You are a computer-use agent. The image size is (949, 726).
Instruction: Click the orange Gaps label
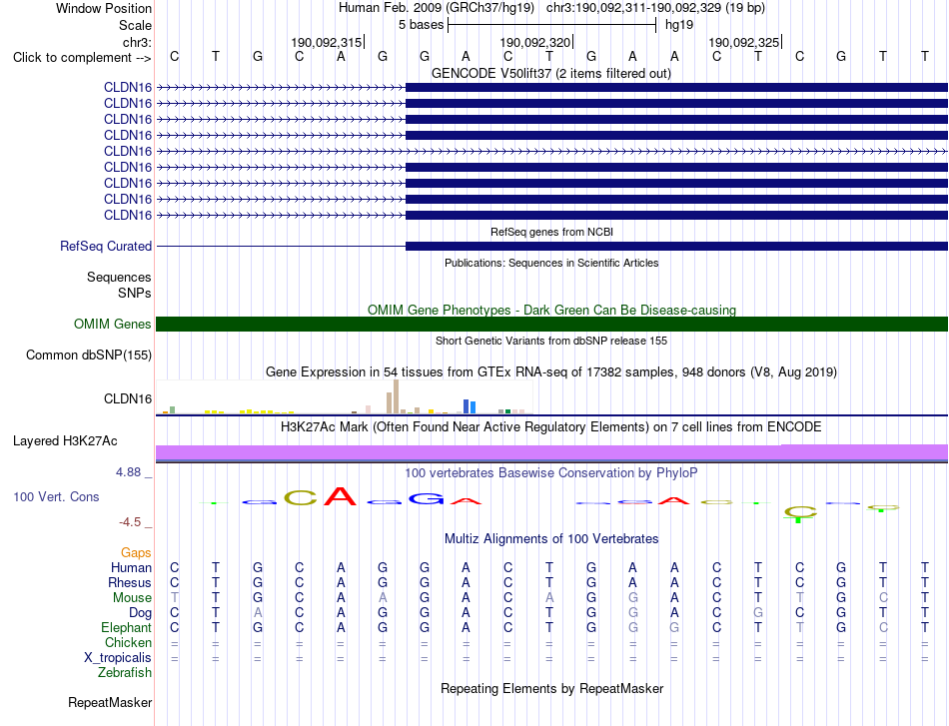coord(136,553)
